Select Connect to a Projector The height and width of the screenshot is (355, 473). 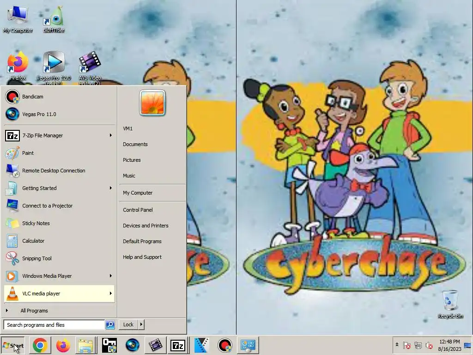pos(59,206)
